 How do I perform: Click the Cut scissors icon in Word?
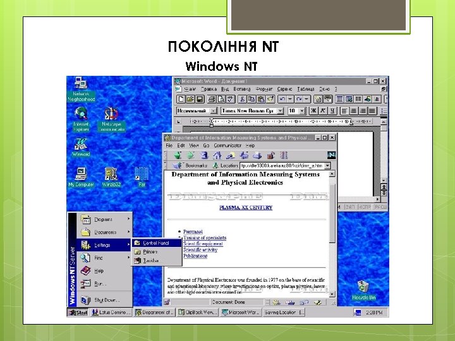click(x=242, y=99)
